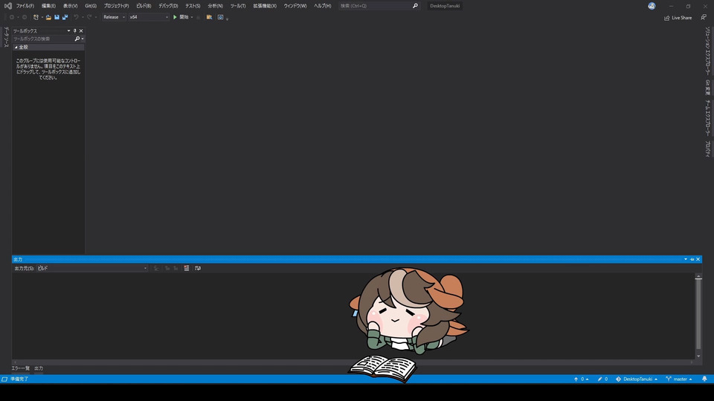
Task: Close the toolbox panel
Action: (x=81, y=31)
